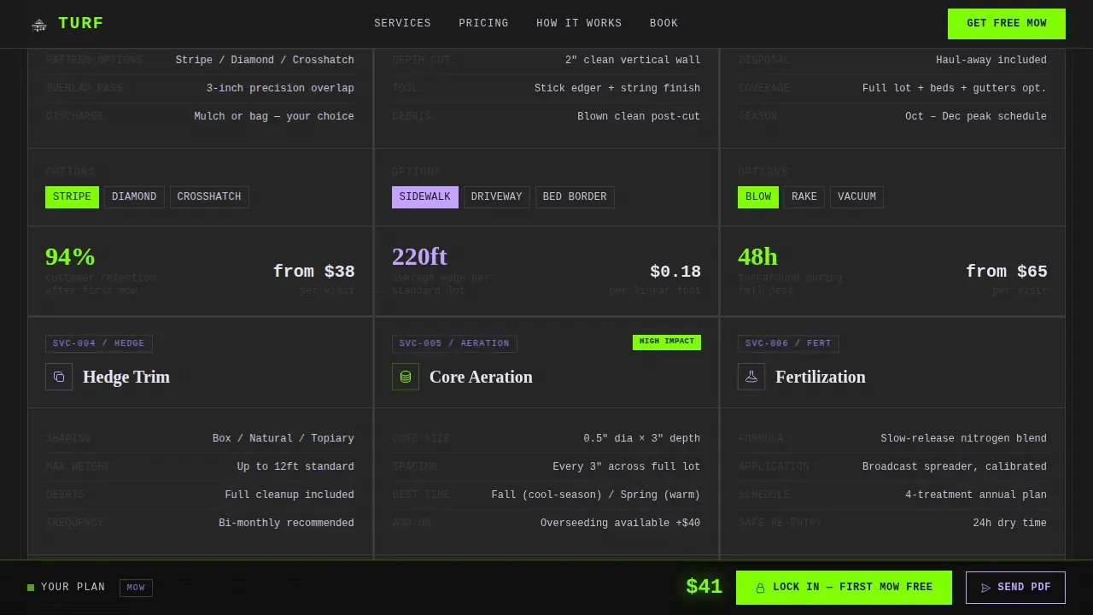Click 'Mulch or bag — your choice' value
The width and height of the screenshot is (1093, 615).
tap(274, 116)
